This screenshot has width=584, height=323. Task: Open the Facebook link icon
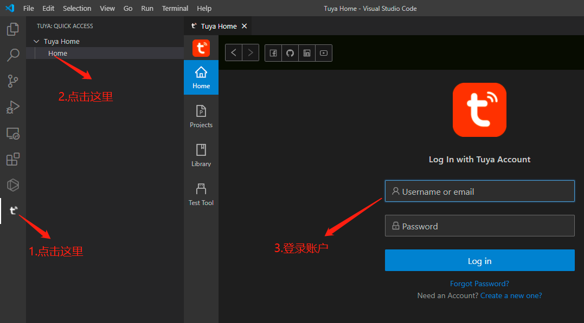pyautogui.click(x=273, y=53)
